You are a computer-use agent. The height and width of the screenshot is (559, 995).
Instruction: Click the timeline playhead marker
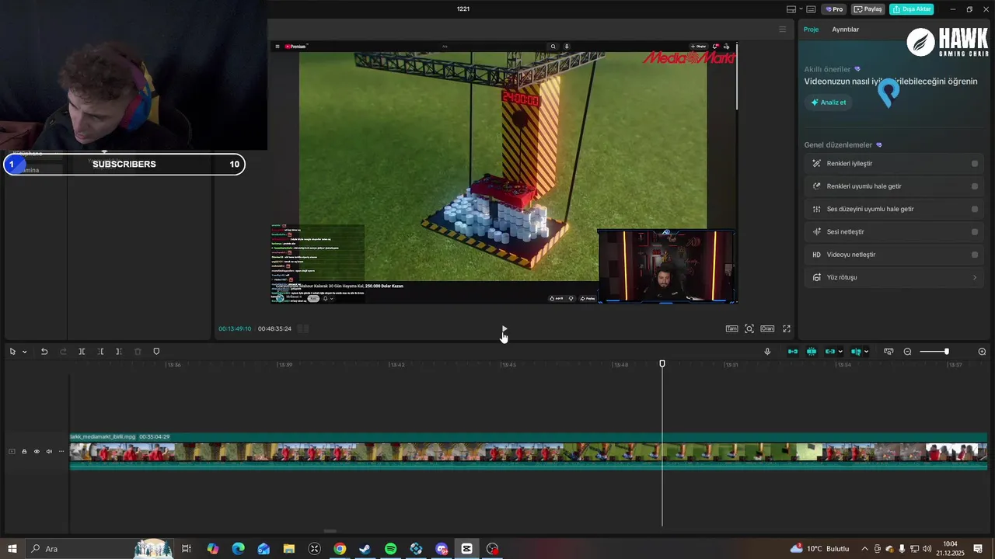(x=662, y=363)
